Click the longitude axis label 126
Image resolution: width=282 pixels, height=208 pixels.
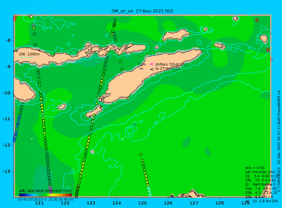pyautogui.click(x=168, y=203)
